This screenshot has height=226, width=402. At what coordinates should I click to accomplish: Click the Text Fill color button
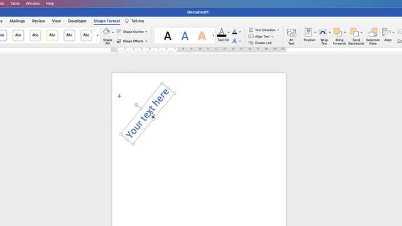tap(222, 33)
